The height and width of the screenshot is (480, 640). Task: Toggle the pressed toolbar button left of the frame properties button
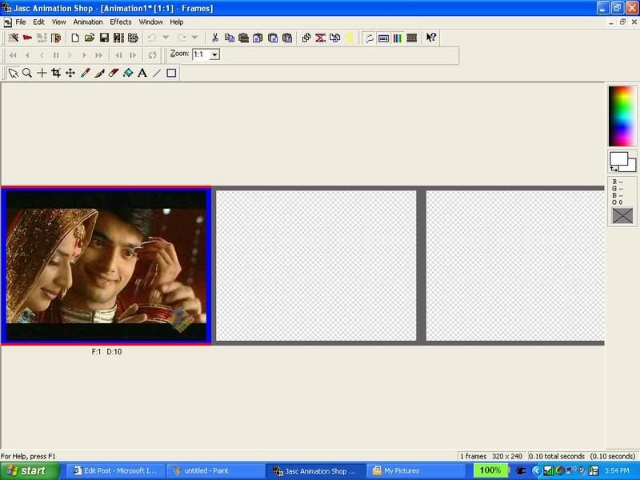tap(369, 38)
